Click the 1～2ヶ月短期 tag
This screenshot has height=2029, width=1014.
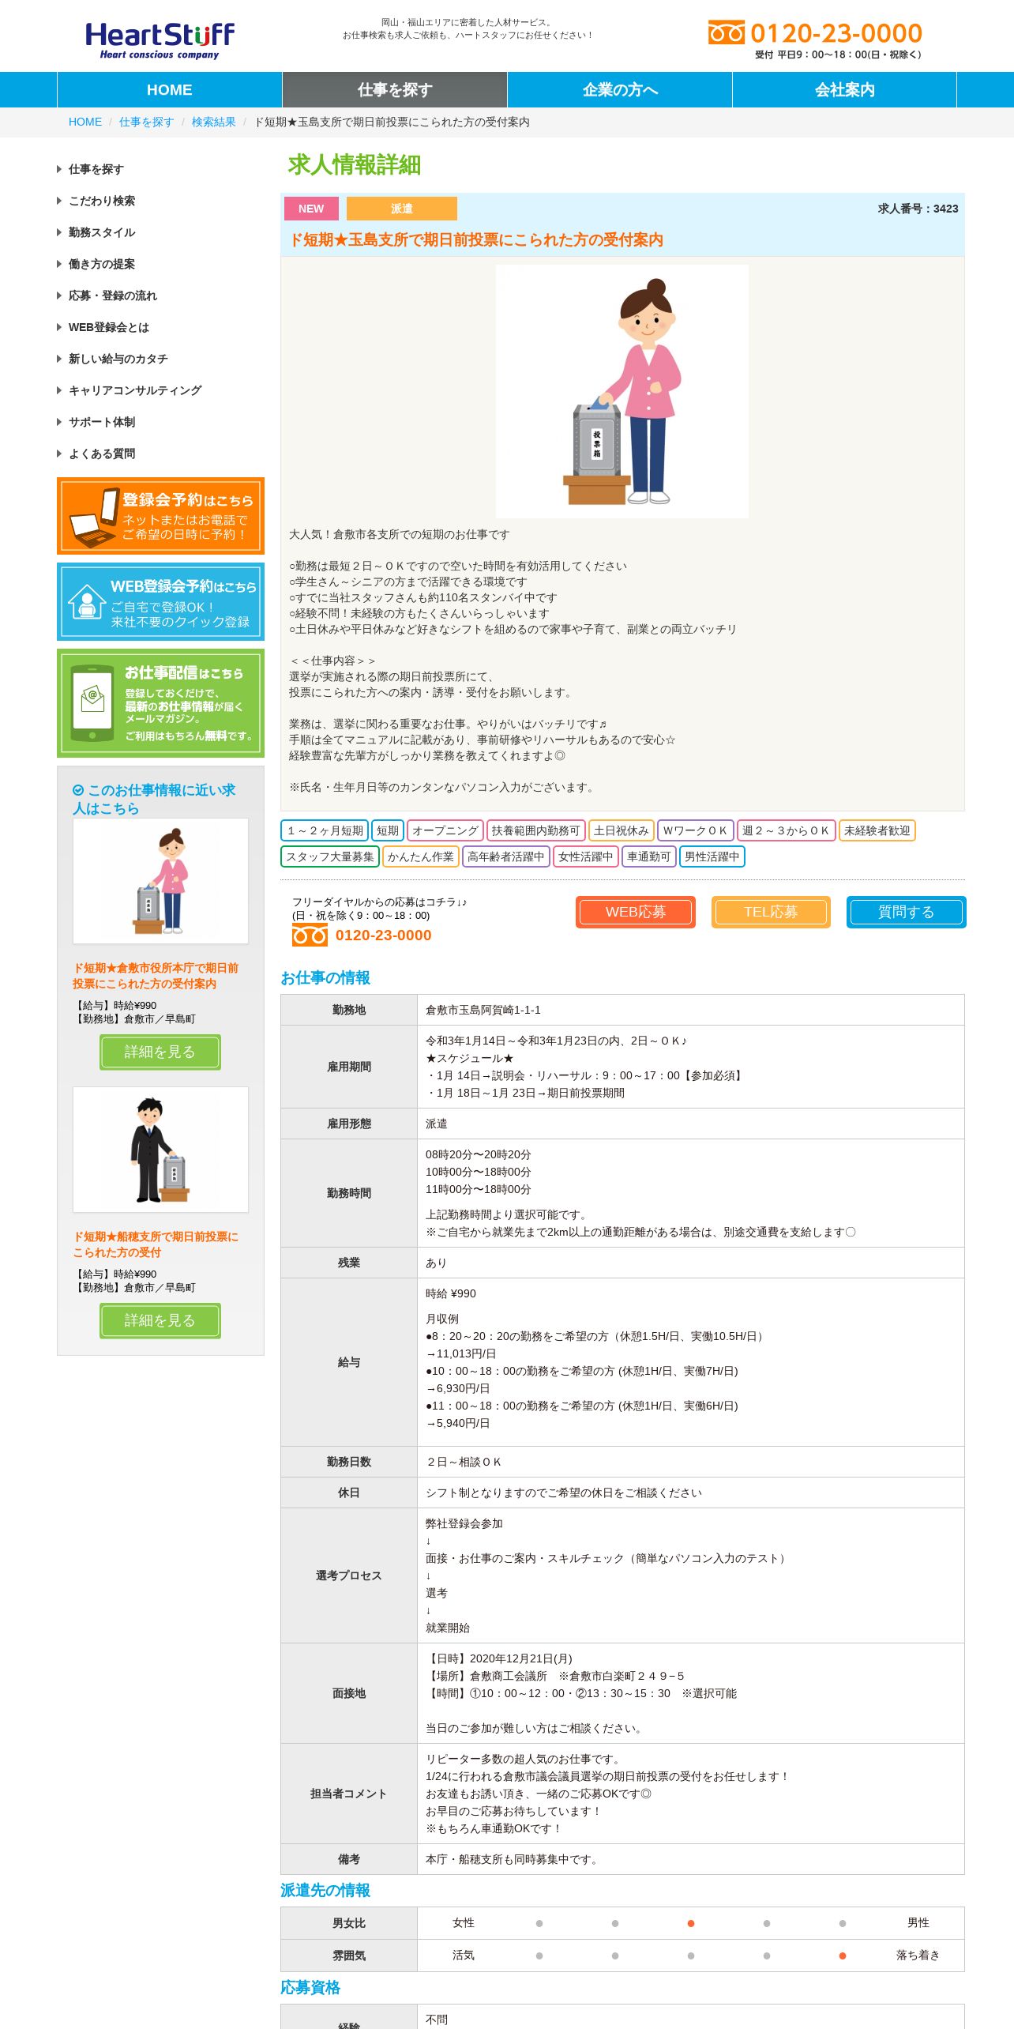click(x=325, y=830)
